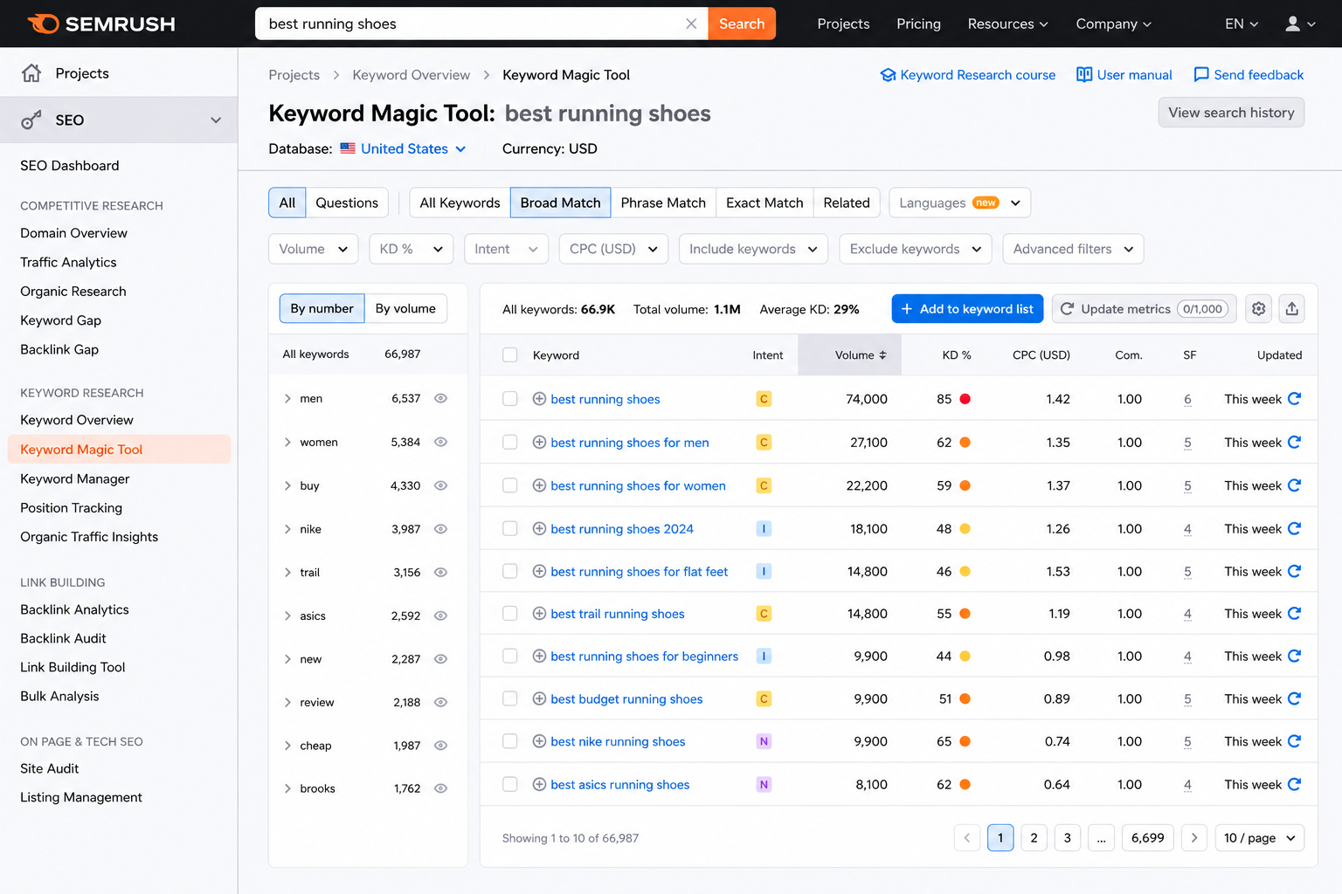Expand the asics keyword group

tap(287, 615)
